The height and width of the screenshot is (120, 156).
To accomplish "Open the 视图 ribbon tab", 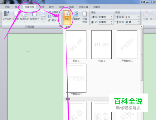I will (x=71, y=7).
